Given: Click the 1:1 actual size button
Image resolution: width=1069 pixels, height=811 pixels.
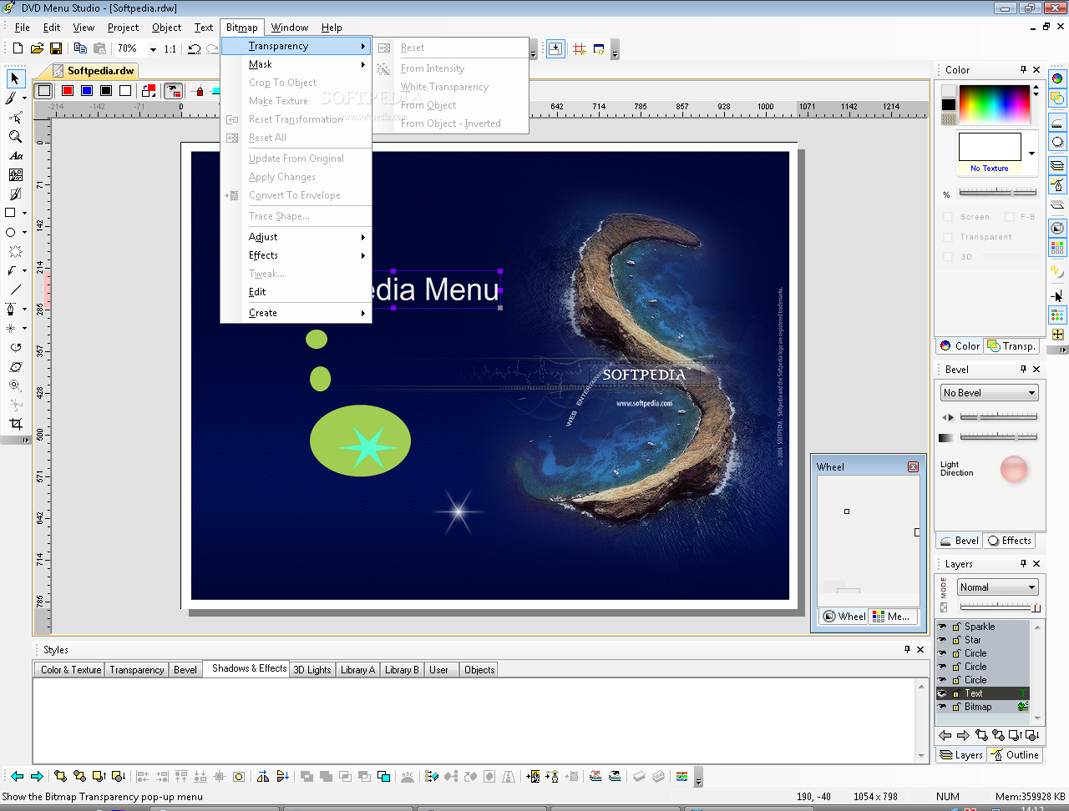Looking at the screenshot, I should point(170,48).
